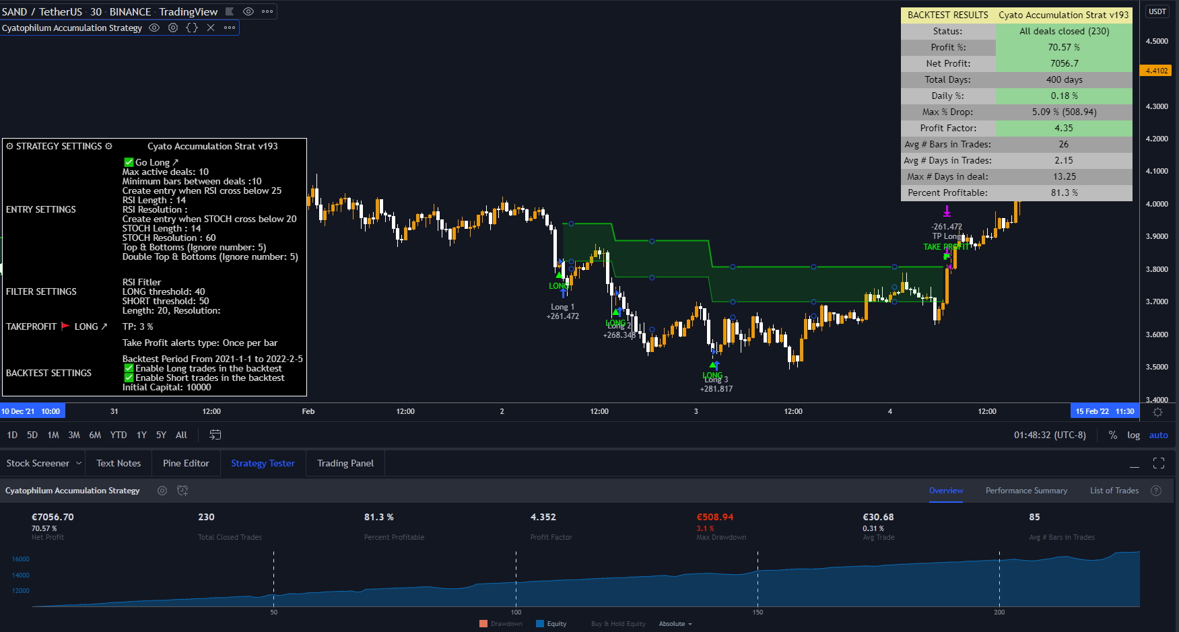Hide the Cyatophilum Accumulation Strategy with eye icon
Viewport: 1179px width, 632px height.
154,28
